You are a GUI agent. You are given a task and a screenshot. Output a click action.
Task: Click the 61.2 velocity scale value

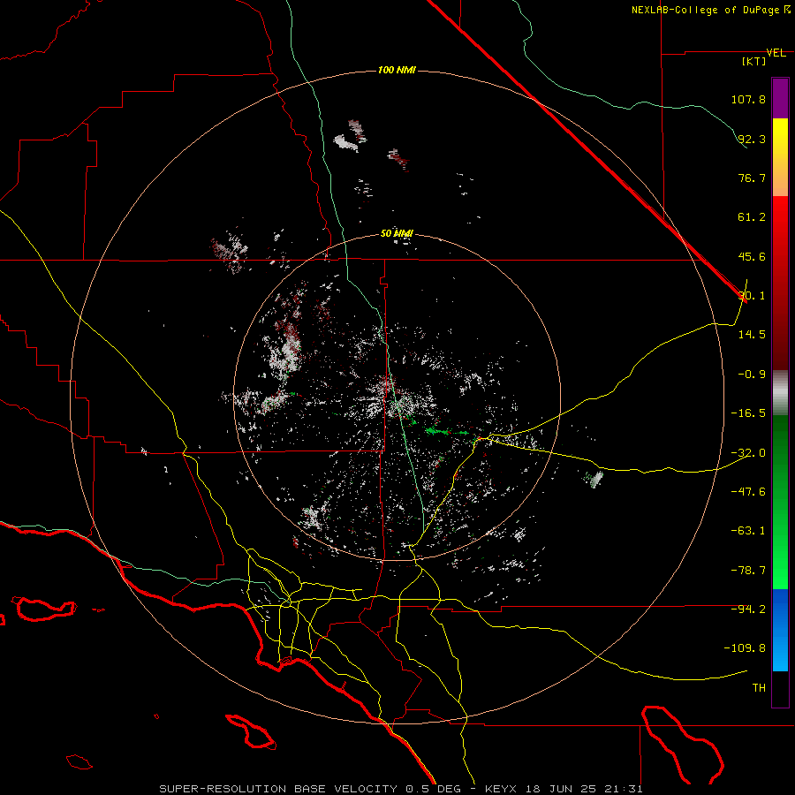pos(752,217)
